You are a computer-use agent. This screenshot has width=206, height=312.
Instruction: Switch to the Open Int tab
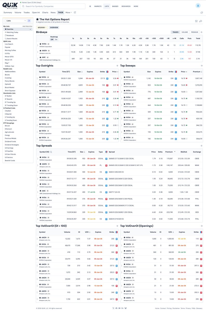(36, 12)
